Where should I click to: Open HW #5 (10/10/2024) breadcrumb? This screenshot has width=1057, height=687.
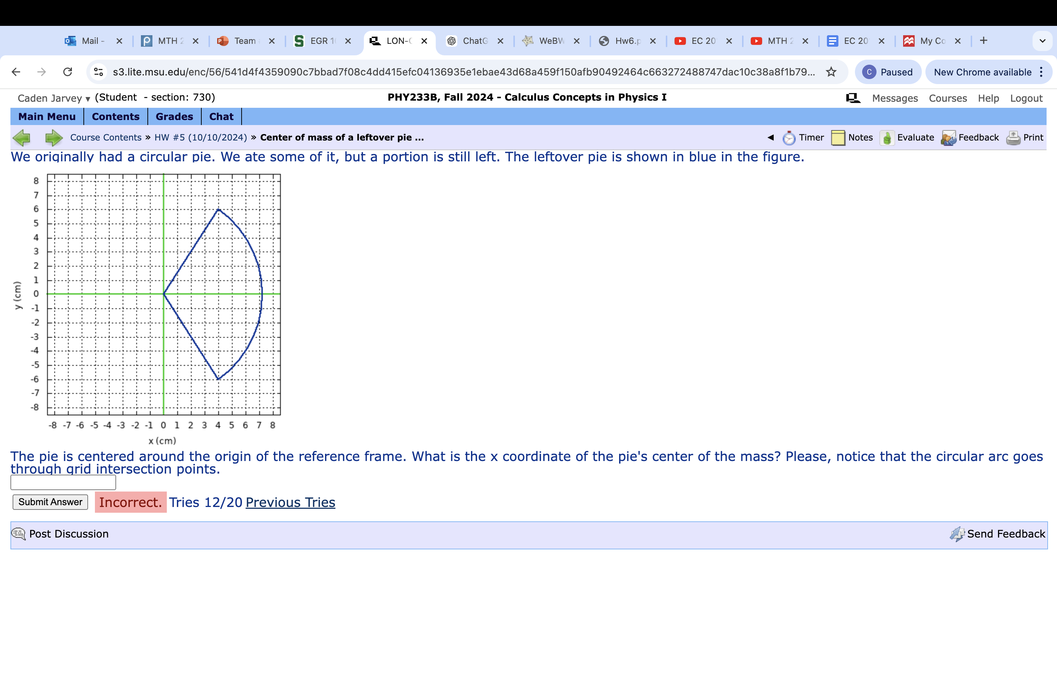(200, 138)
